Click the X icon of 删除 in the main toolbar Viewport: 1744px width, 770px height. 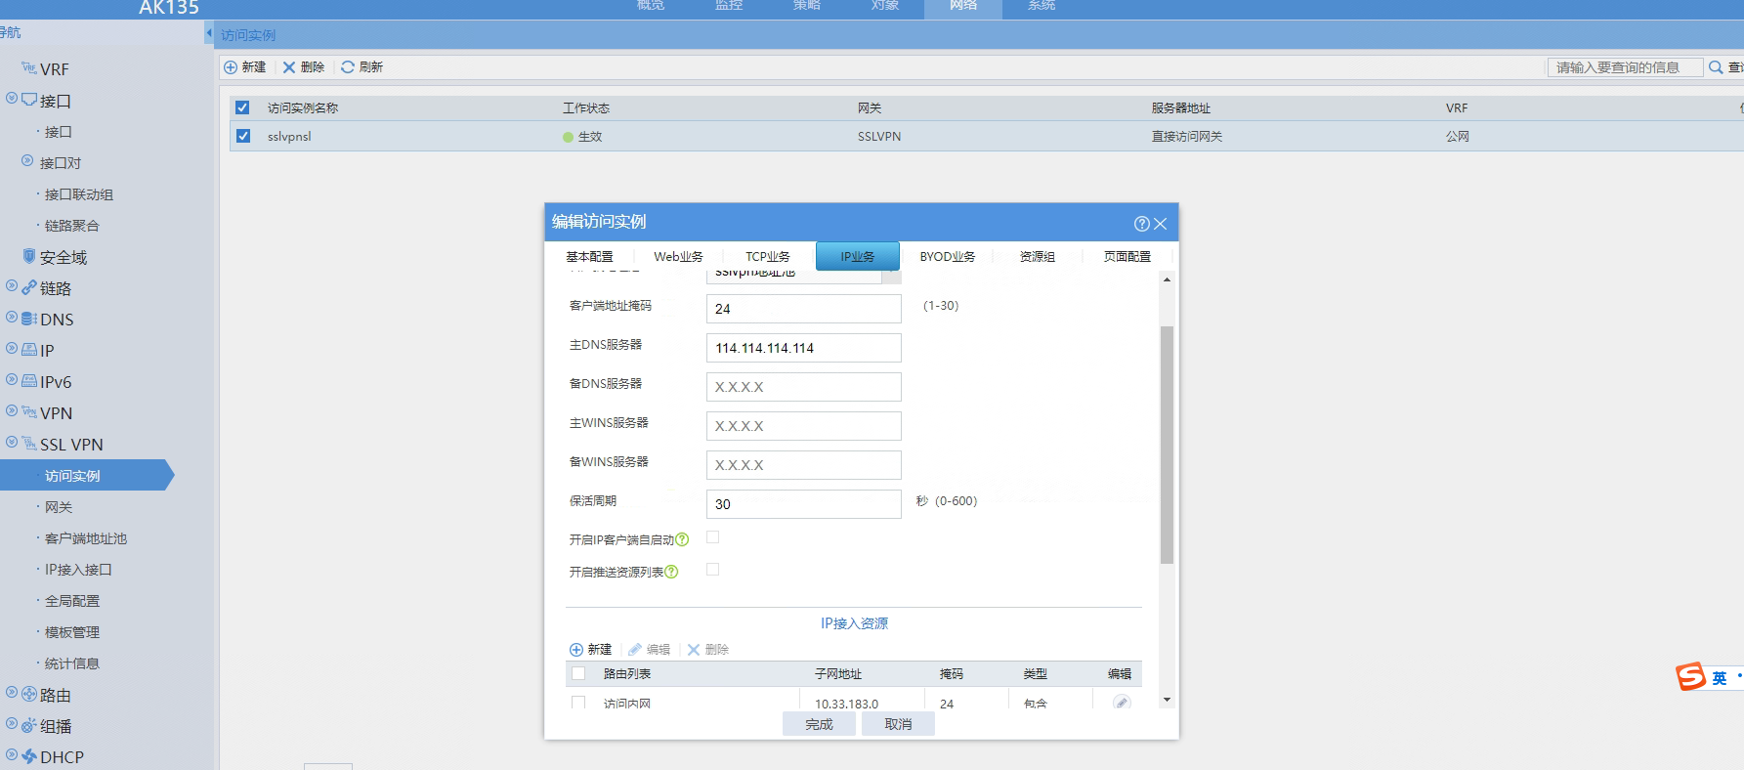289,67
